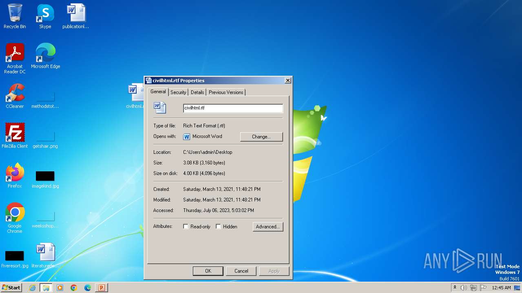Click the volume speaker tray icon
Viewport: 522px width, 293px height.
tap(464, 288)
